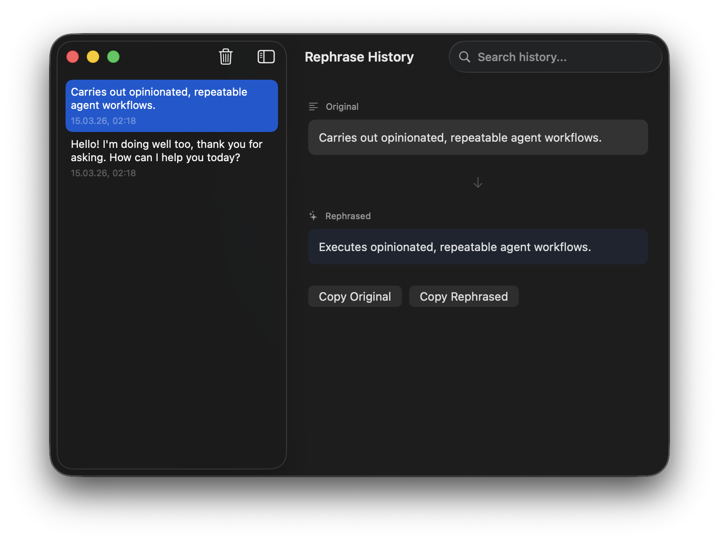
Task: Focus the Search history input field
Action: point(562,57)
